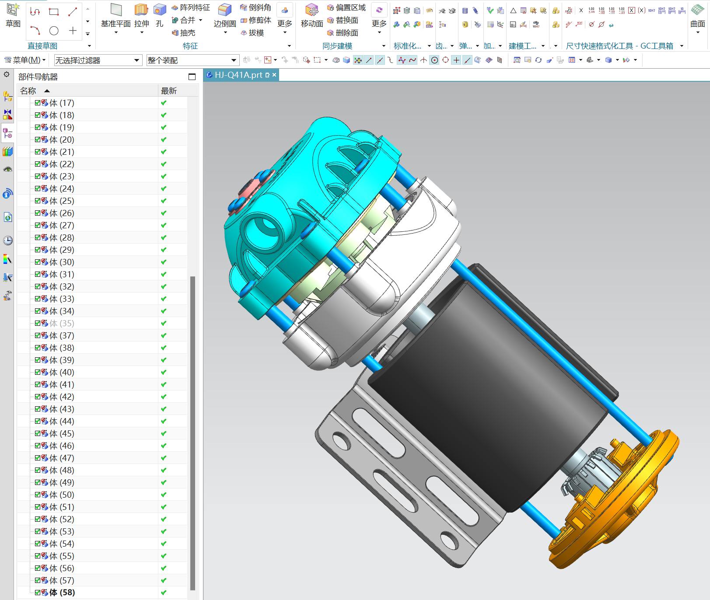
Task: Expand the 尺寸快速格式化工具 group arrow
Action: (x=682, y=46)
